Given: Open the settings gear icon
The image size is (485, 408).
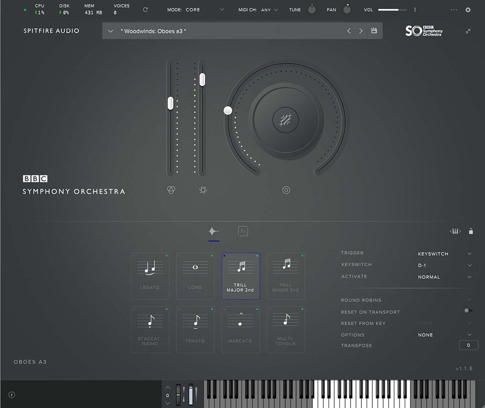Looking at the screenshot, I should click(468, 10).
